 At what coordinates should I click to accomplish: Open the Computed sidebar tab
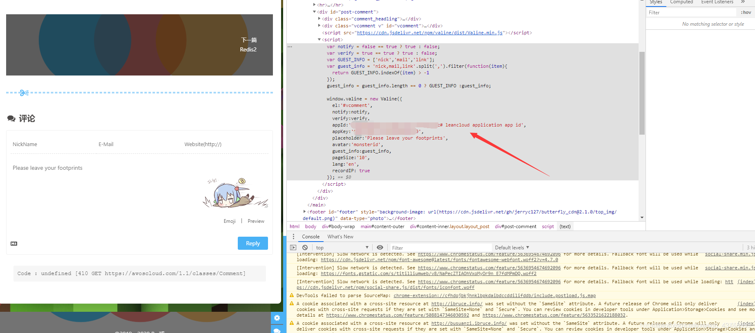681,2
